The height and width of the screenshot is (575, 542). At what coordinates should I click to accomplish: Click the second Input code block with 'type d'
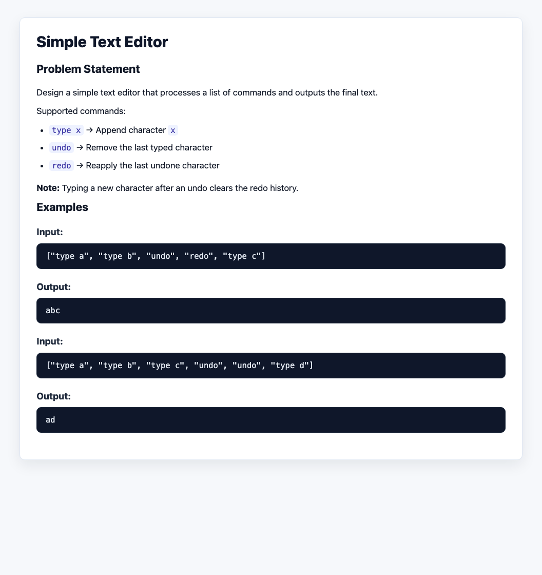pos(271,365)
